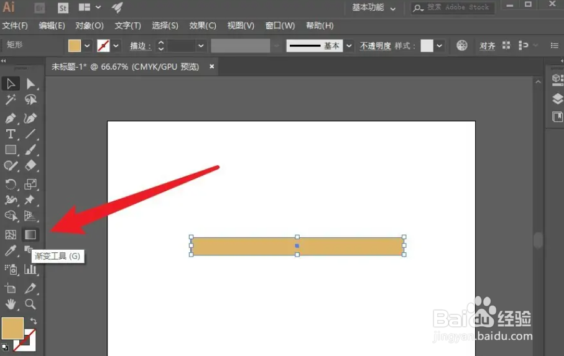The width and height of the screenshot is (564, 356).
Task: Select the Hand tool
Action: [x=11, y=304]
